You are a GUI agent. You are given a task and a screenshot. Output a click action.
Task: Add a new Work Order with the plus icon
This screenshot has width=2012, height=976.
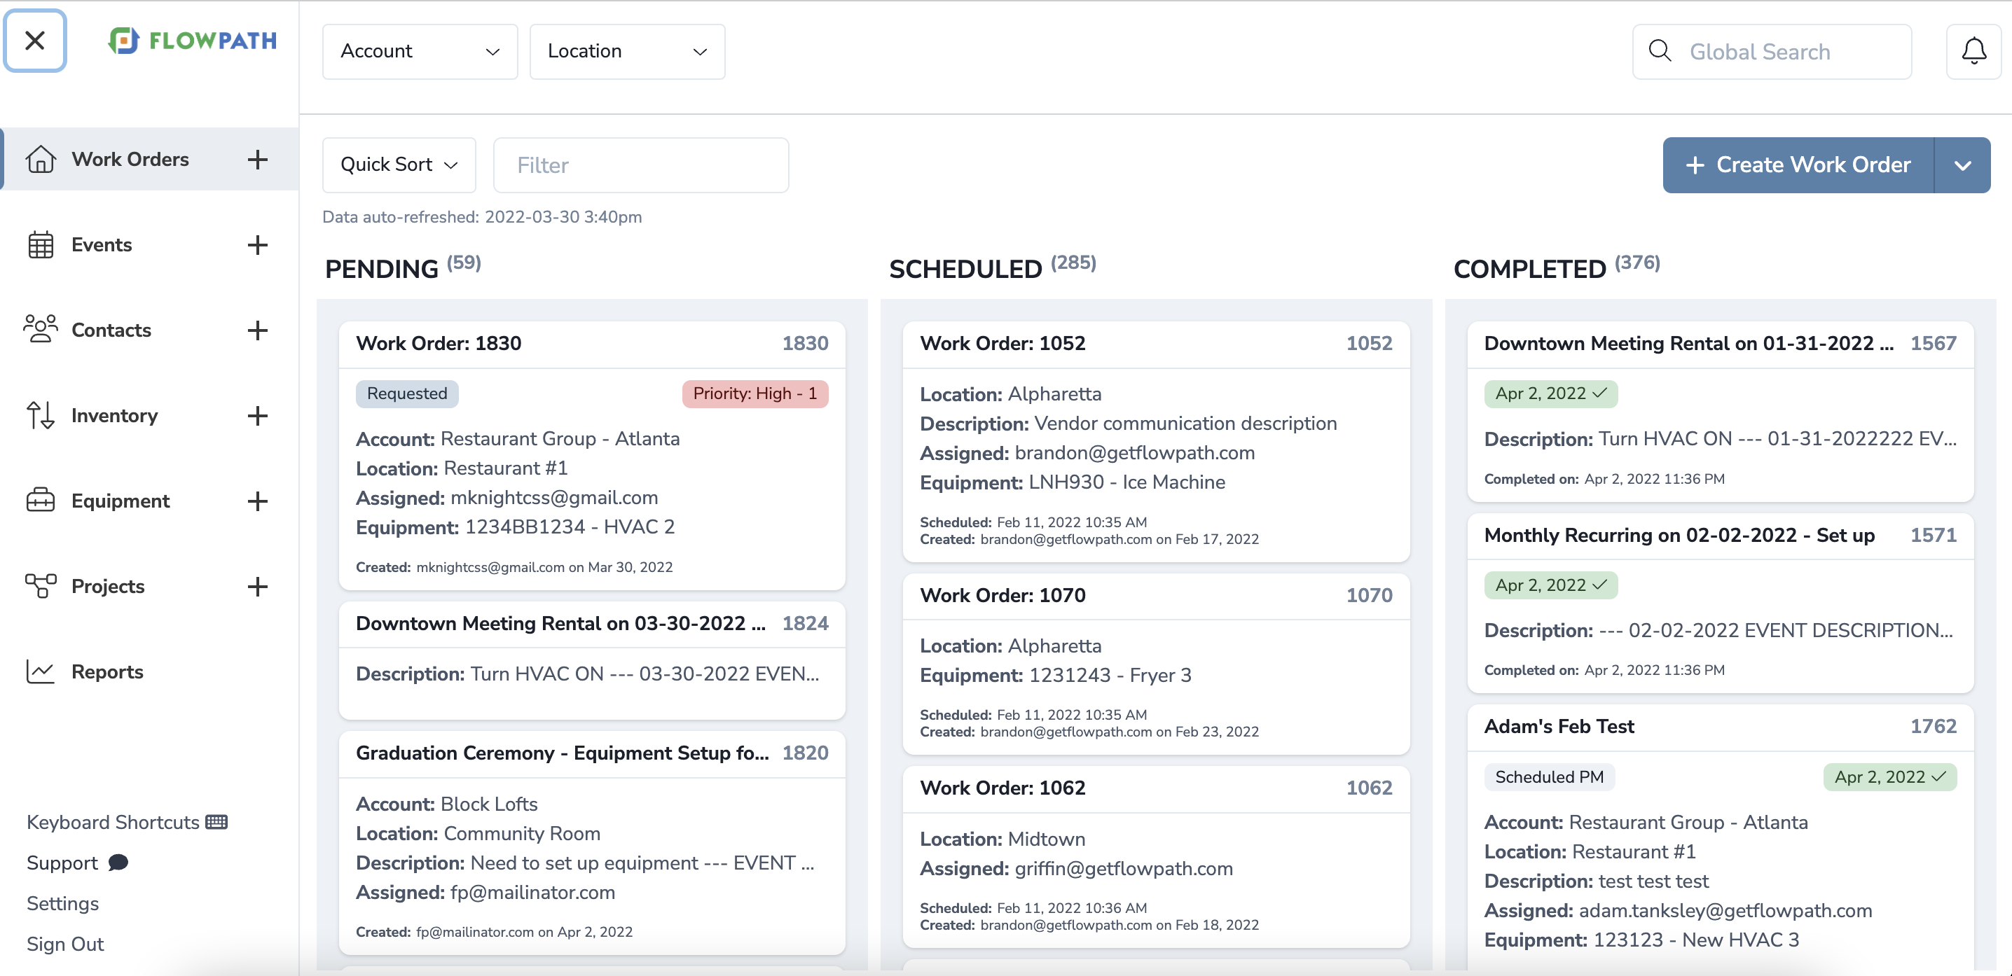(x=258, y=160)
